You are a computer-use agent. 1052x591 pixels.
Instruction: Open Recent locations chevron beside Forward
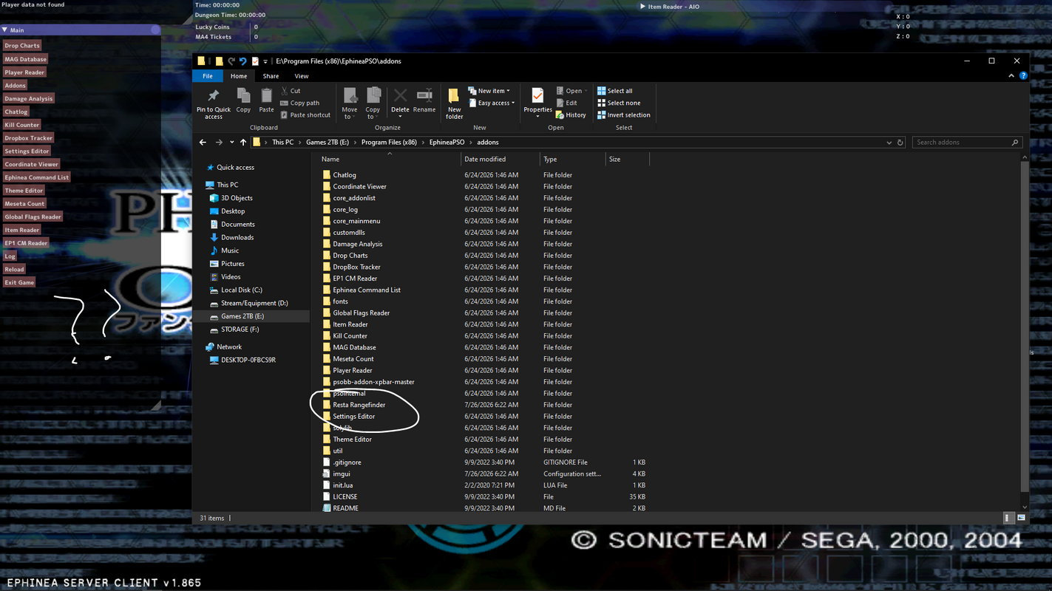[231, 143]
